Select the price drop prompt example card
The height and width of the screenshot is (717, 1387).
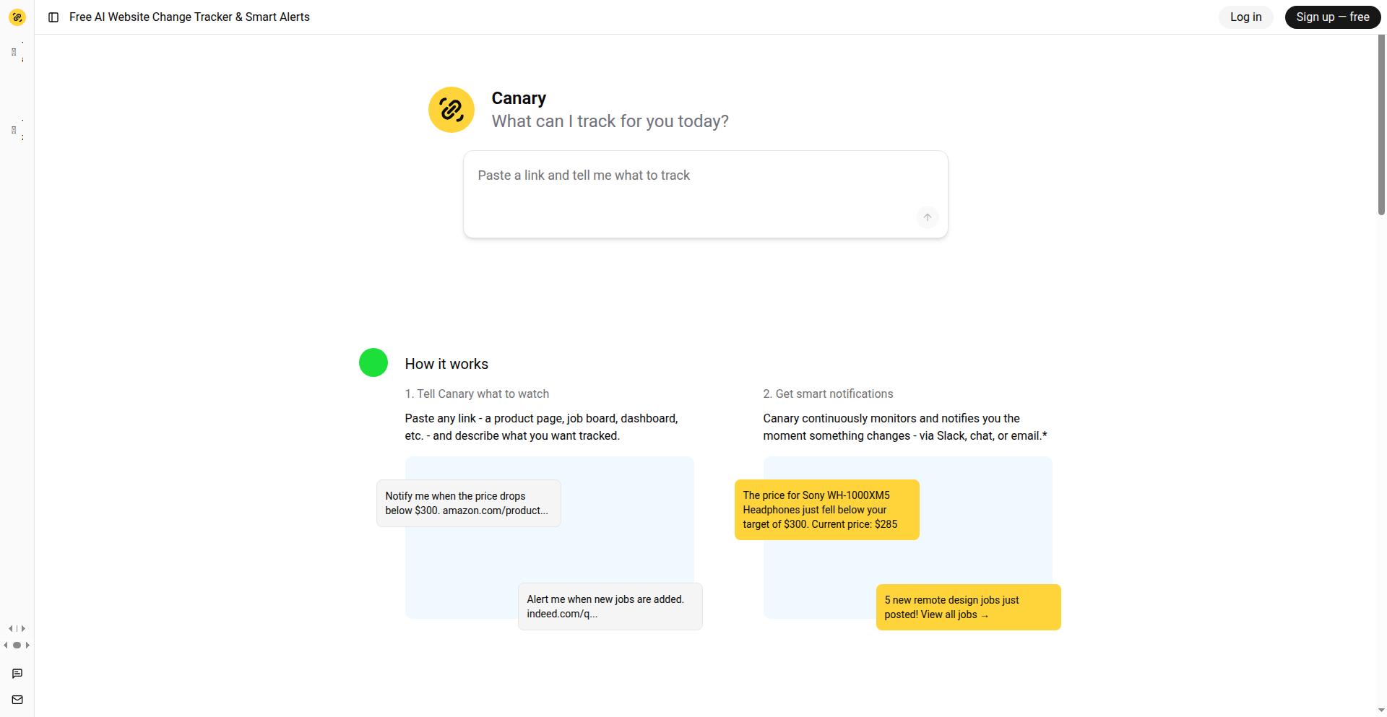[468, 503]
